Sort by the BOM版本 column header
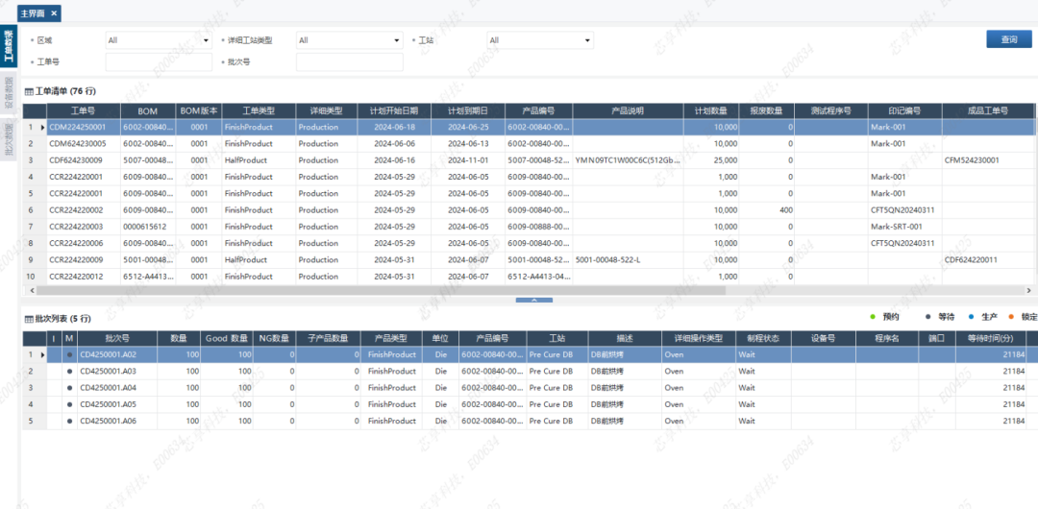Viewport: 1038px width, 509px height. [199, 110]
